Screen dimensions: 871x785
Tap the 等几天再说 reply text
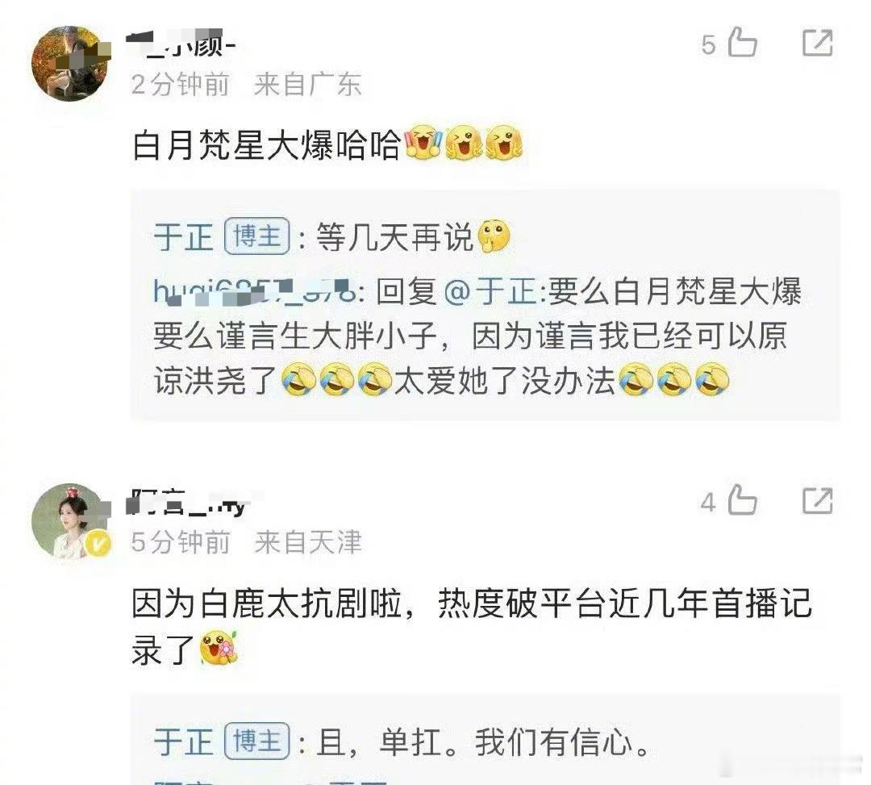[395, 237]
